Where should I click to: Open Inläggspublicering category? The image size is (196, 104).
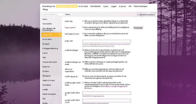point(51,49)
